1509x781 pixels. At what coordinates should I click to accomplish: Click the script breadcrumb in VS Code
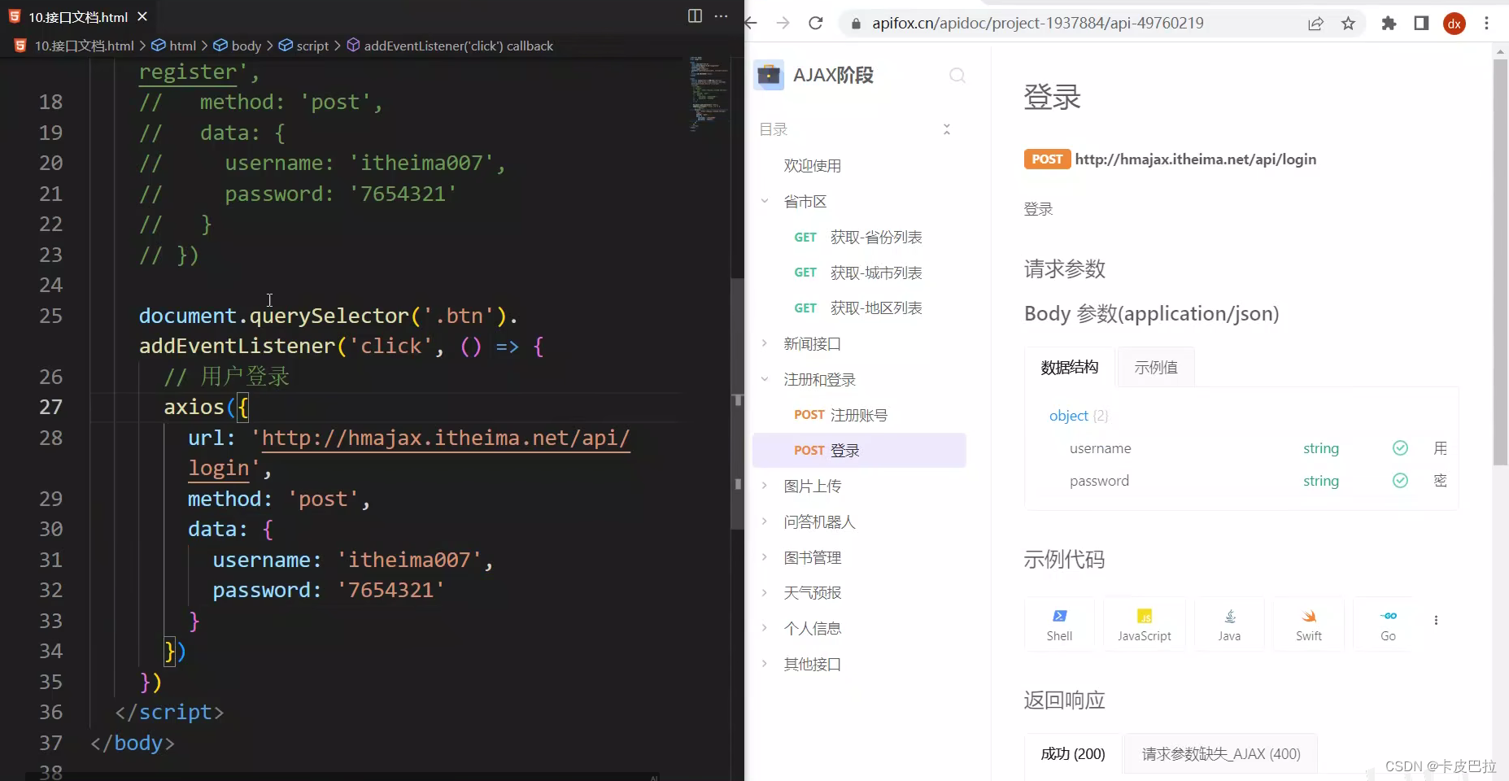312,46
